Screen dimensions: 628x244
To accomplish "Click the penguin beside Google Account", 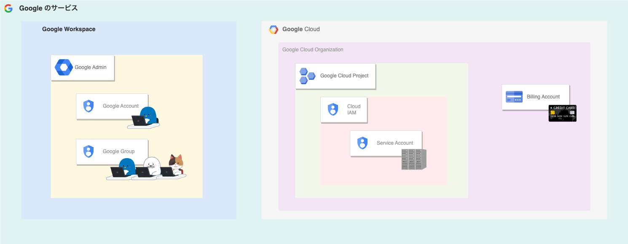I will tap(144, 118).
